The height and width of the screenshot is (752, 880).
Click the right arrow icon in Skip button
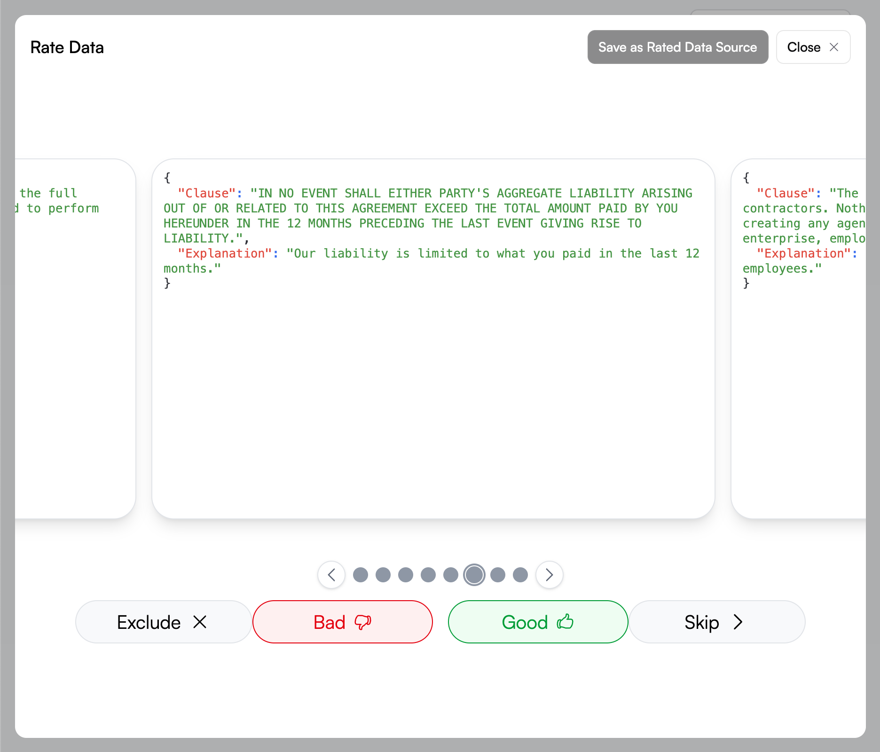(738, 622)
